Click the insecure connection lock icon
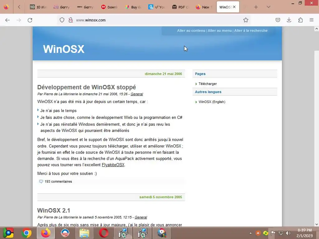Viewport: 319px width, 239px height. click(x=71, y=20)
